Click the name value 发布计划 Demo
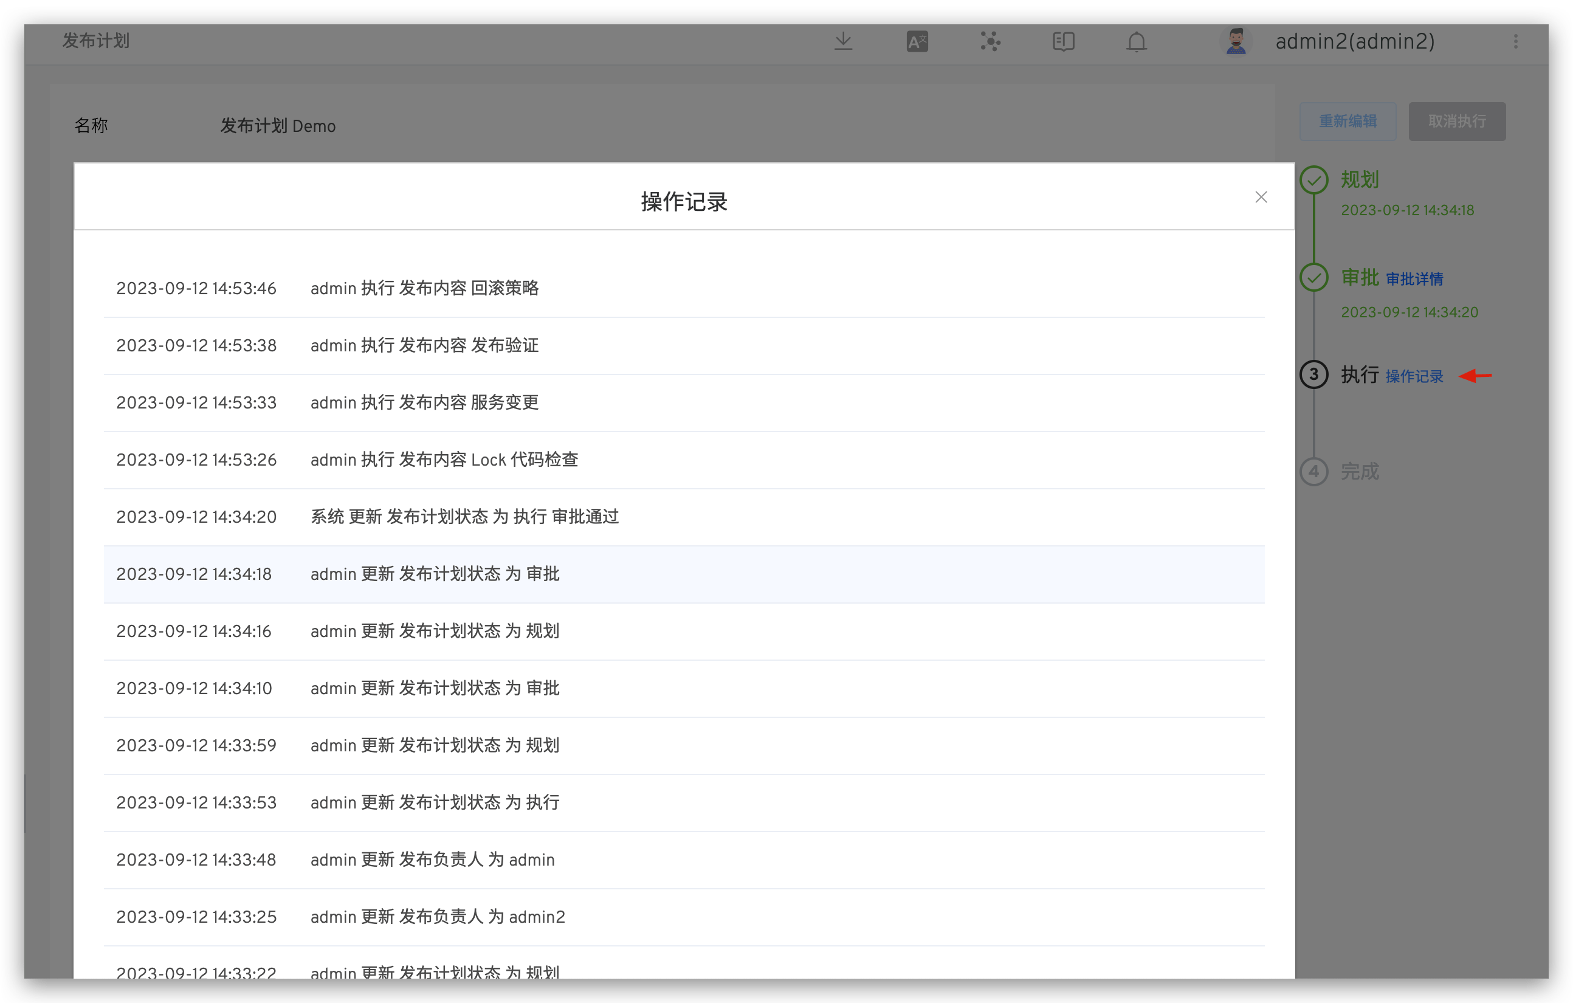 tap(278, 125)
